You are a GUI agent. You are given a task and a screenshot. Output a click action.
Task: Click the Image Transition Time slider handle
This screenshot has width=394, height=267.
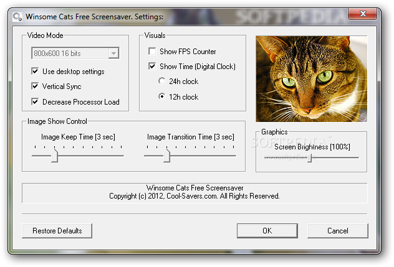click(x=166, y=156)
